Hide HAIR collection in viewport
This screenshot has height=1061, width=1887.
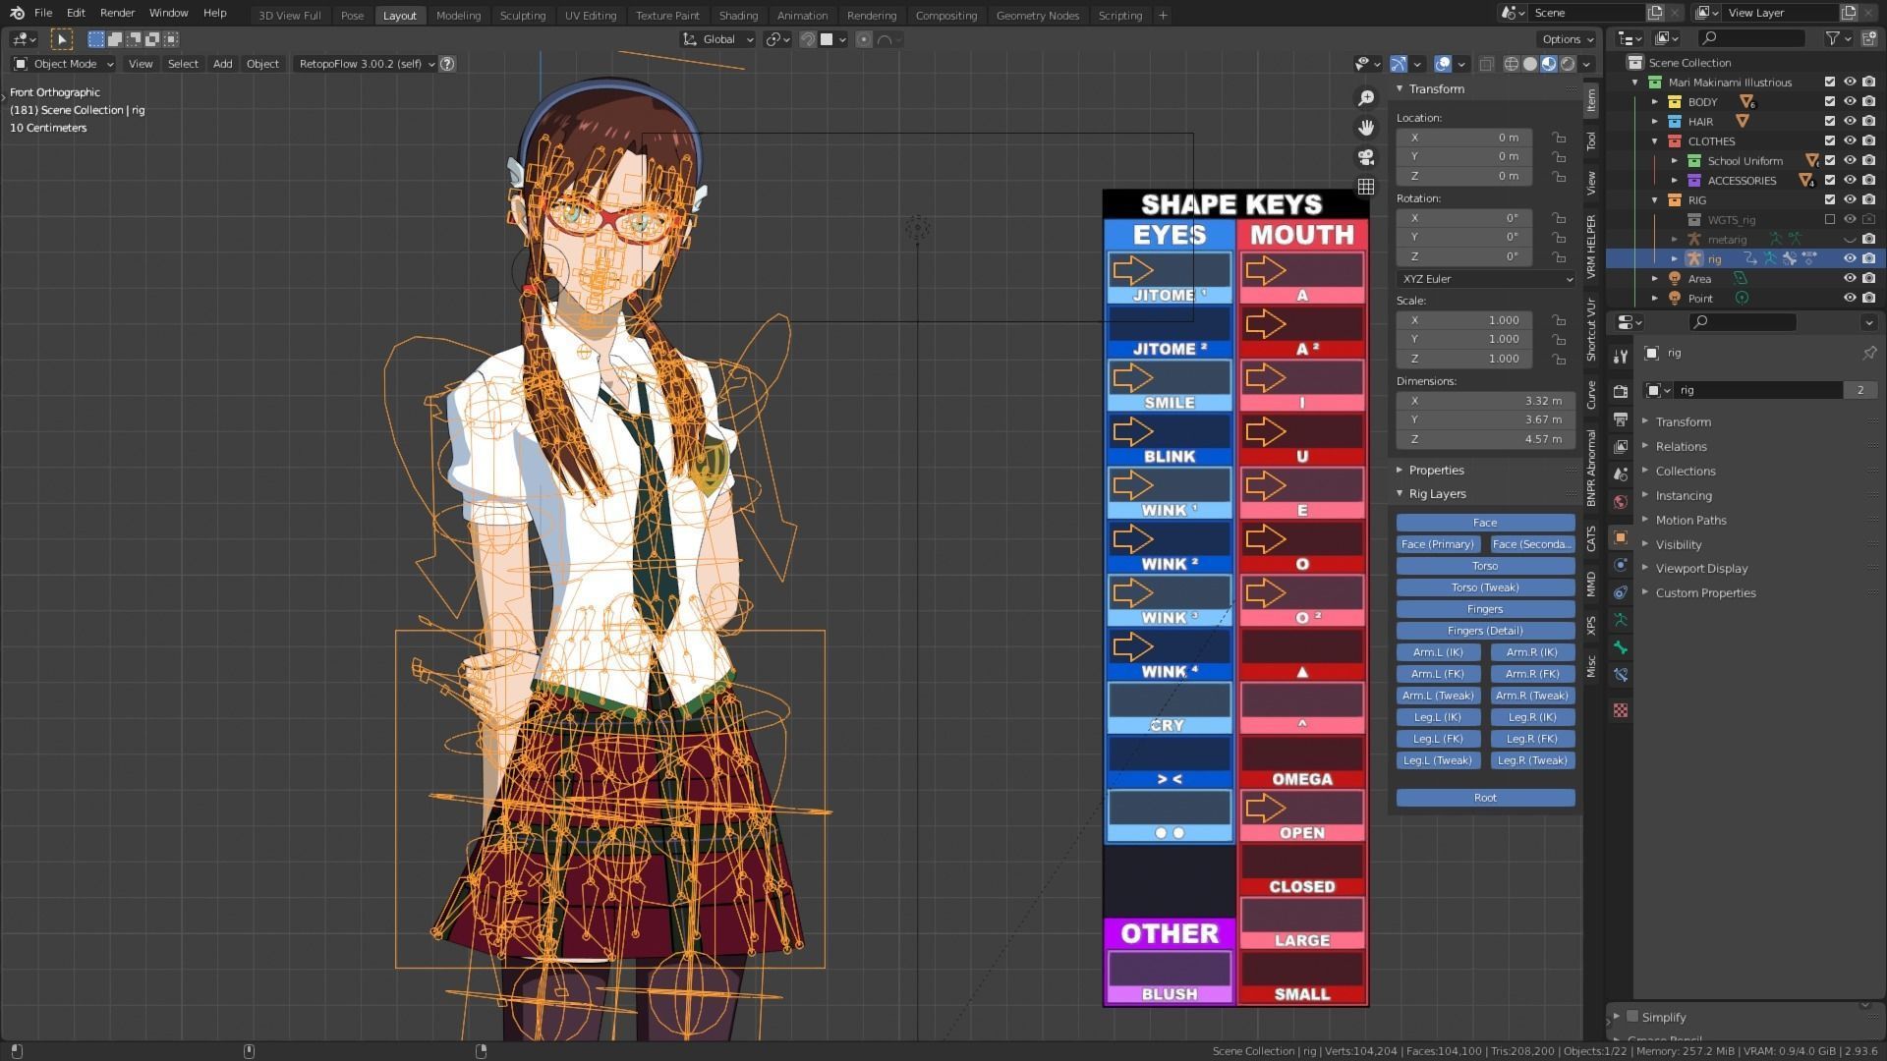1849,121
